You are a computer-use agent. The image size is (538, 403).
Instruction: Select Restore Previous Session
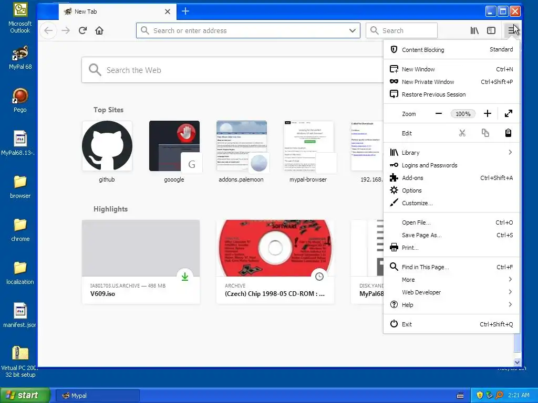click(451, 94)
